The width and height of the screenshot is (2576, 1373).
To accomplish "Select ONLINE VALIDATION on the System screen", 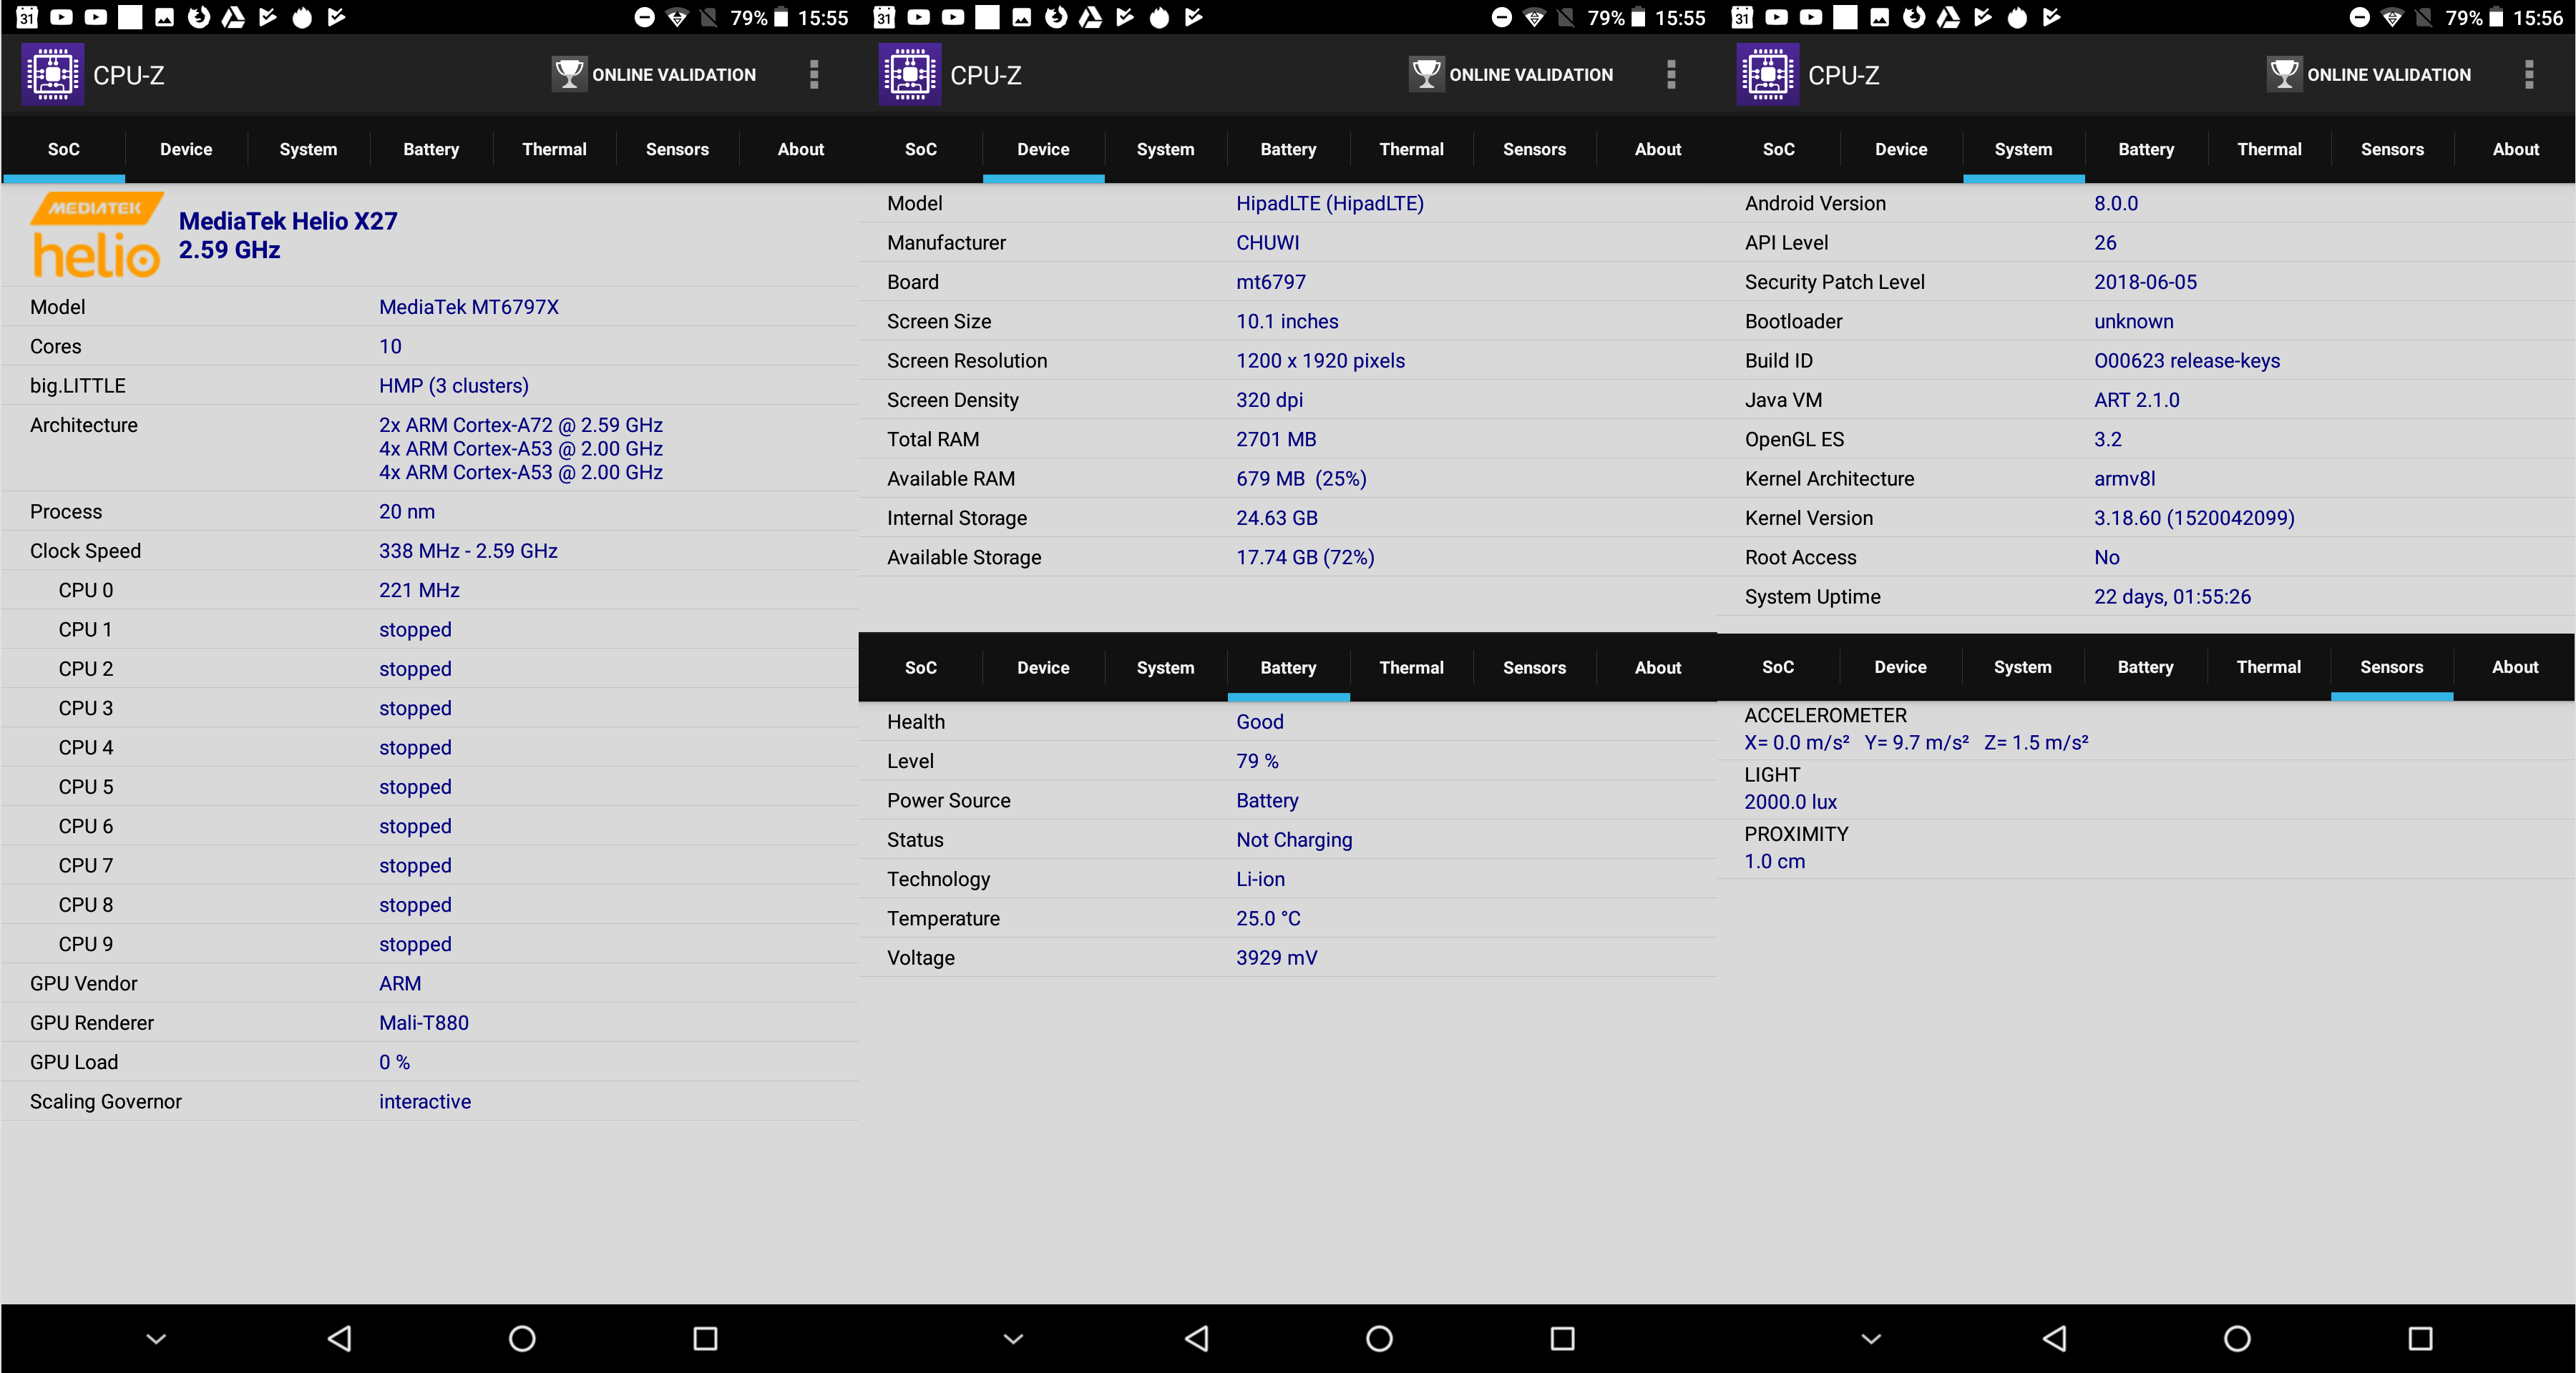I will coord(2369,74).
